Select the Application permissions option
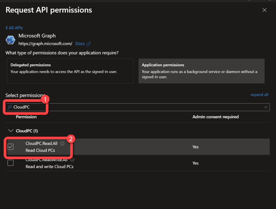This screenshot has height=209, width=276. point(201,71)
